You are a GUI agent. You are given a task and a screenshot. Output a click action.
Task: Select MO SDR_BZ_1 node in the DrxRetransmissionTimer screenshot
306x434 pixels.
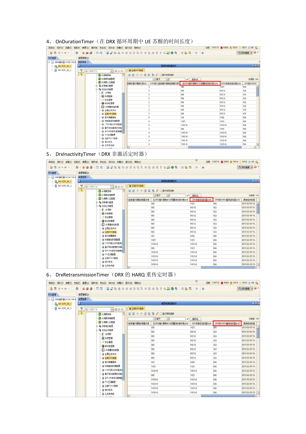[64, 304]
